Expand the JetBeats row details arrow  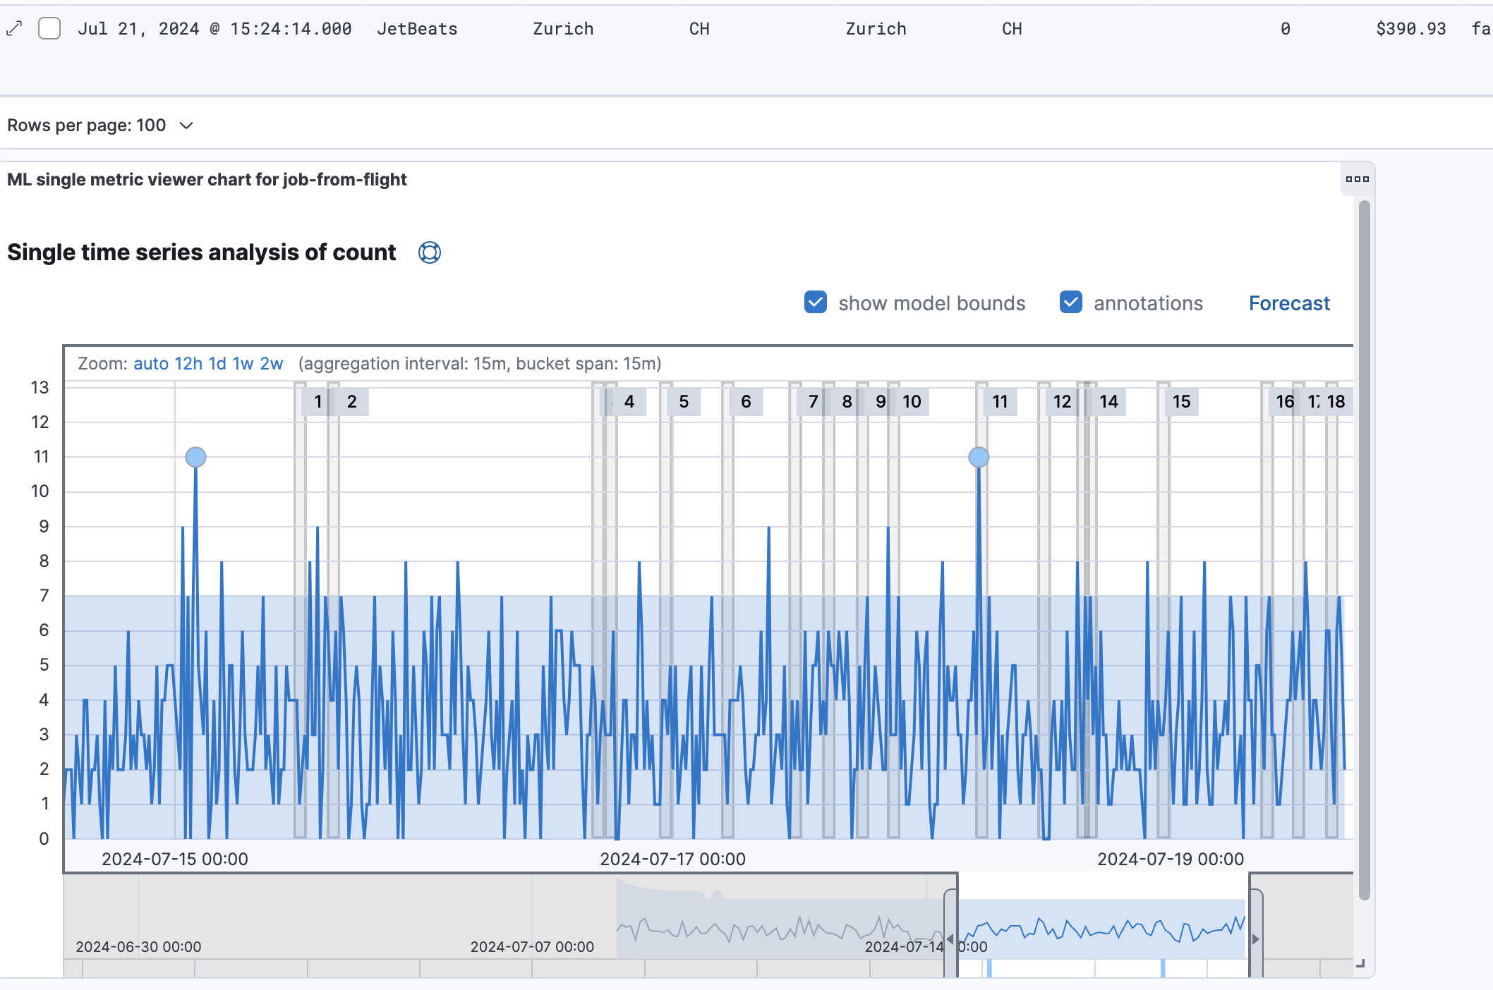[x=14, y=29]
